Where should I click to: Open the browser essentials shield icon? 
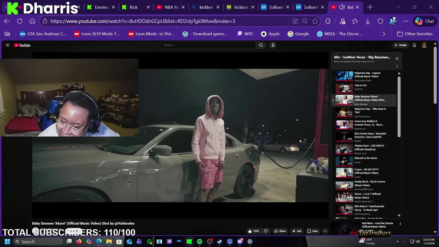click(x=380, y=21)
